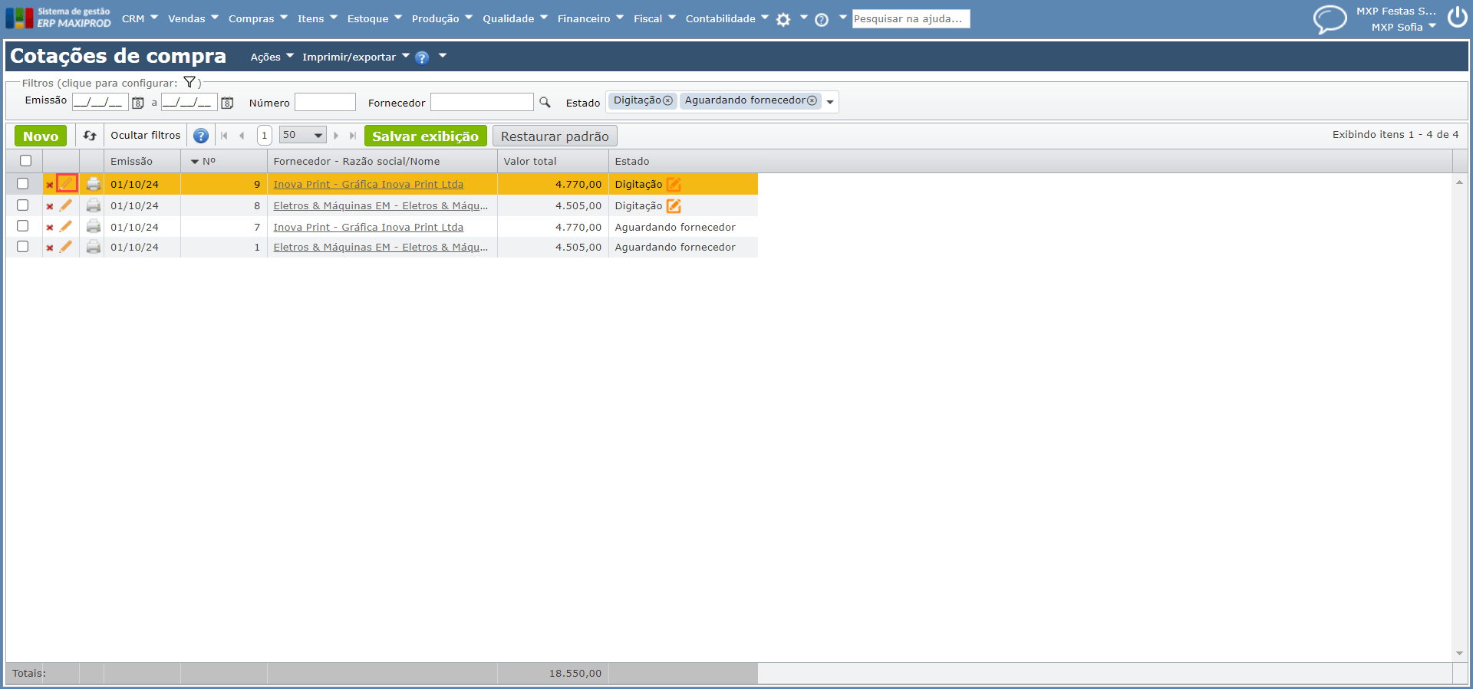Click the power logout icon
Viewport: 1473px width, 689px height.
(1458, 17)
